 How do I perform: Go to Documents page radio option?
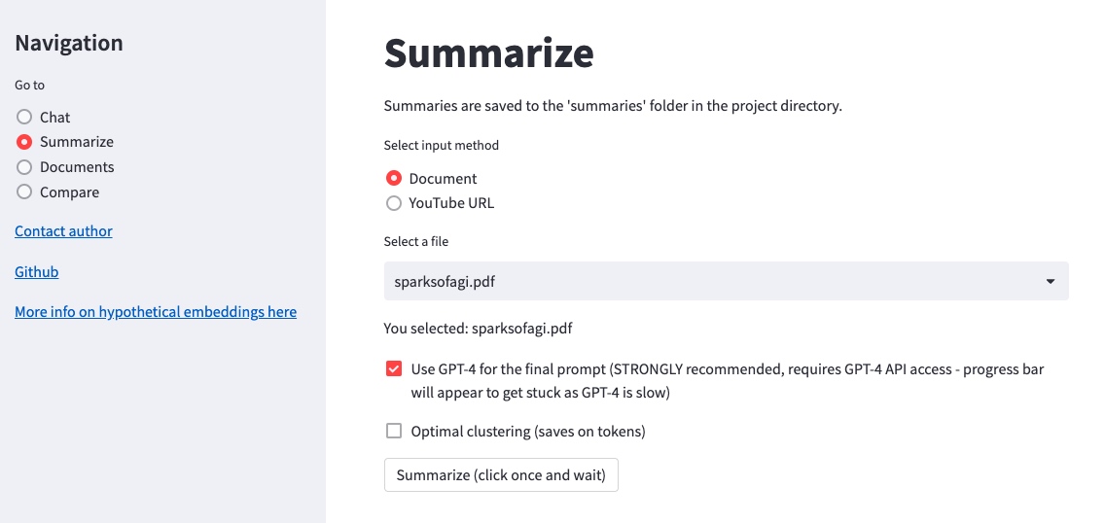(24, 167)
